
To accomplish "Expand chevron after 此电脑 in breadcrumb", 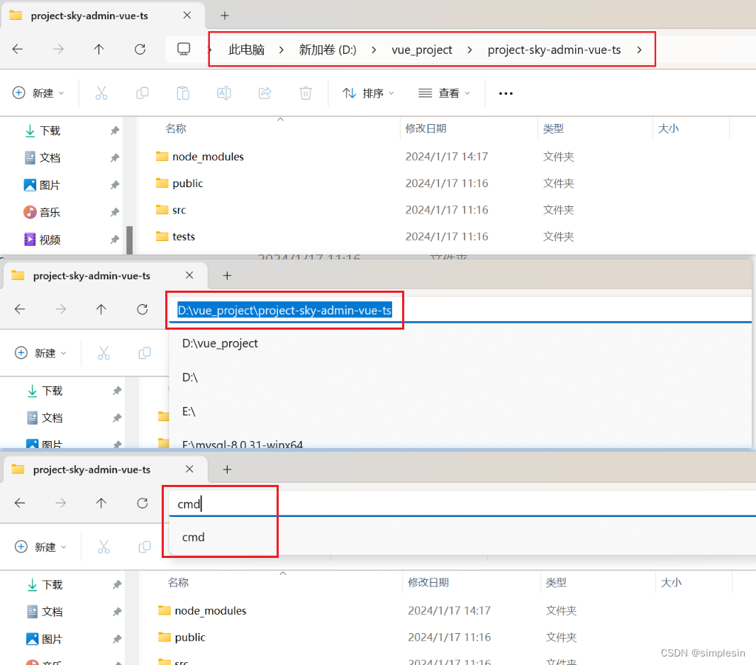I will click(281, 50).
